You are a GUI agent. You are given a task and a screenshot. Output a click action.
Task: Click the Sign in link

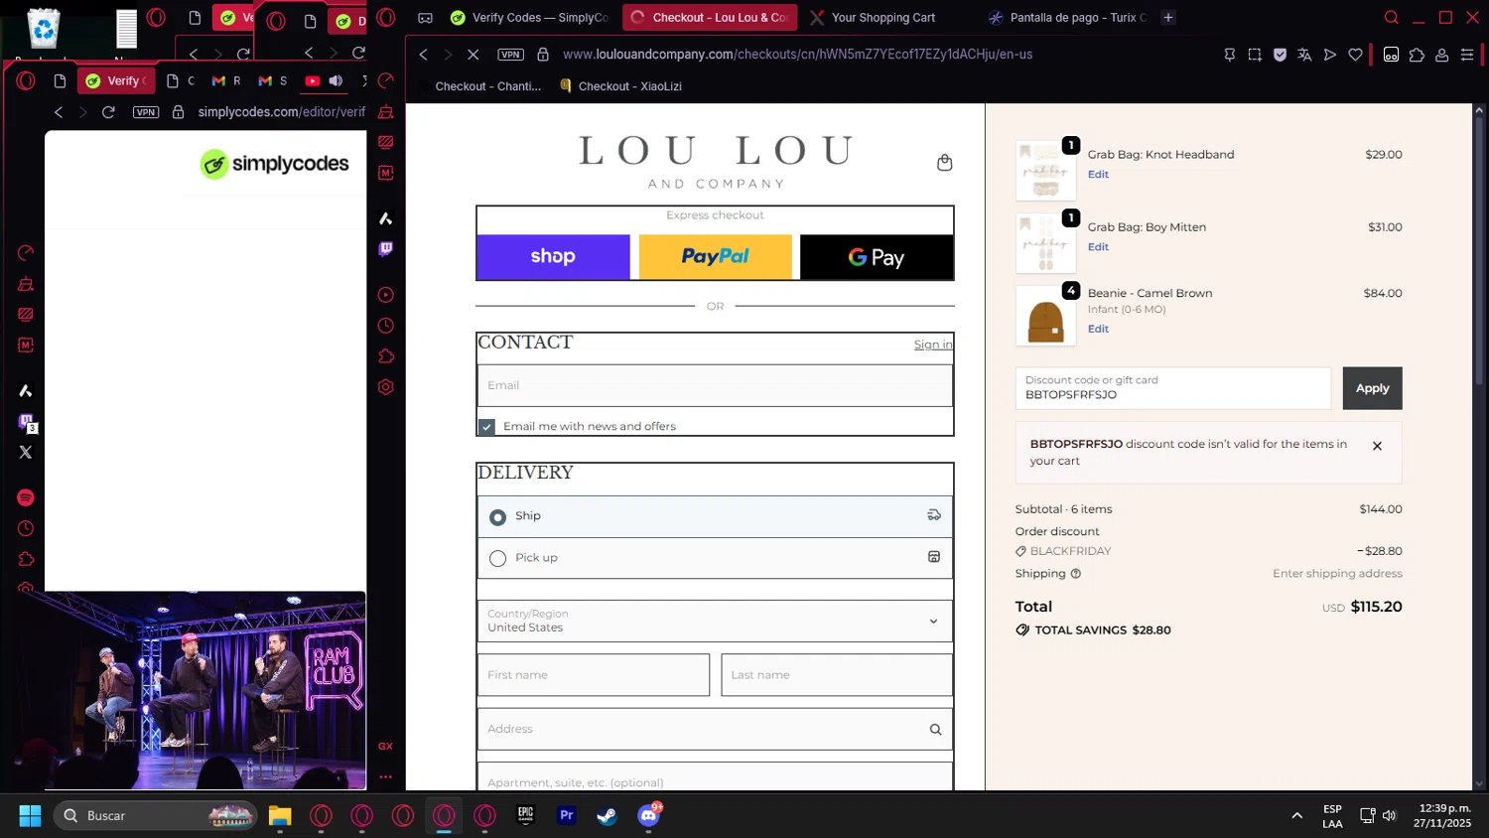[933, 345]
